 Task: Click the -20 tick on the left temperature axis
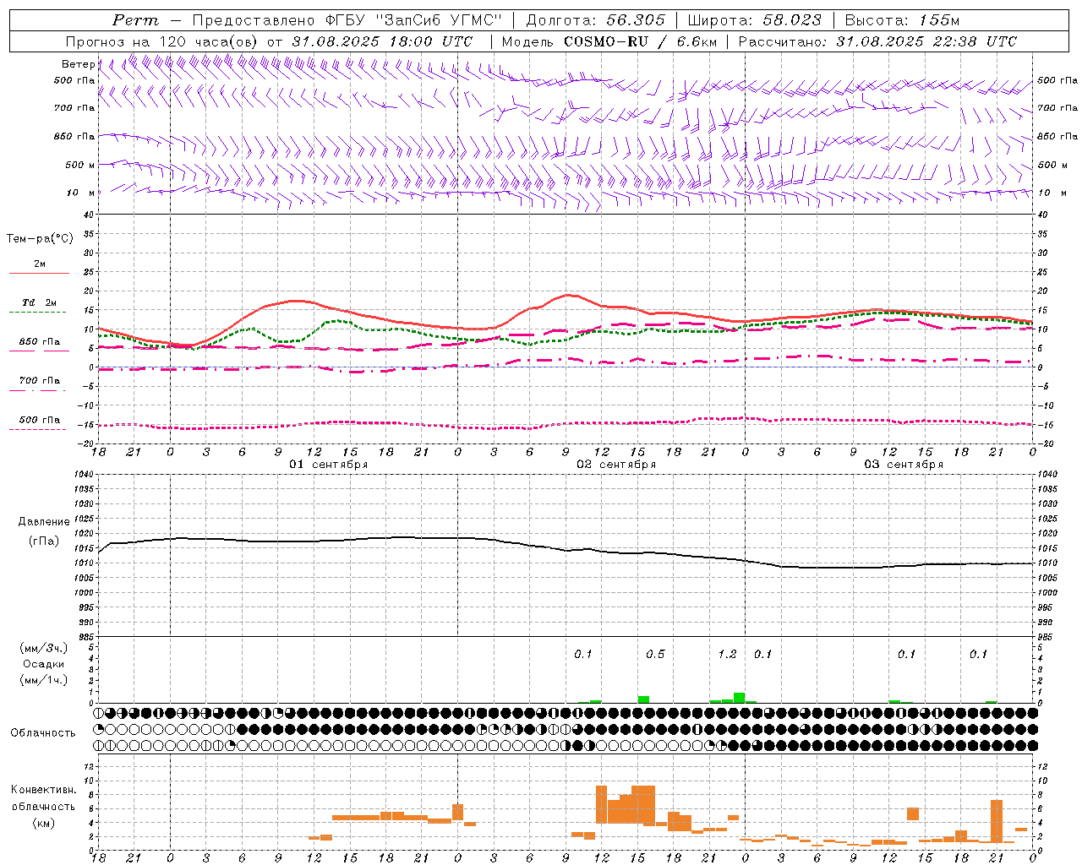[86, 443]
